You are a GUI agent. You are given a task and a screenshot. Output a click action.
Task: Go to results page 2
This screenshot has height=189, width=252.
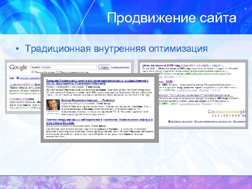tap(216, 115)
